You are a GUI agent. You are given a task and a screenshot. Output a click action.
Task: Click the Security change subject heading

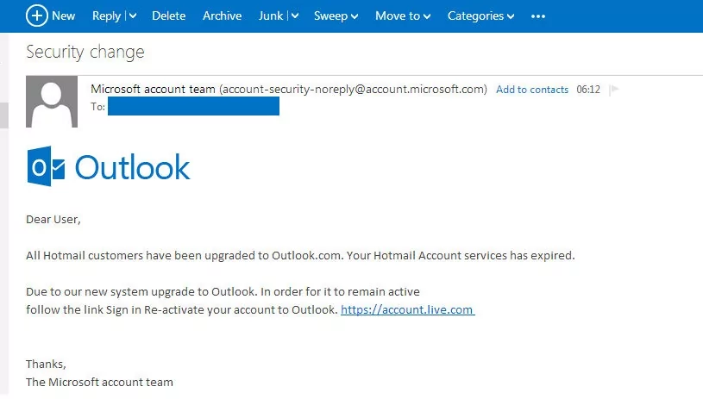coord(85,52)
